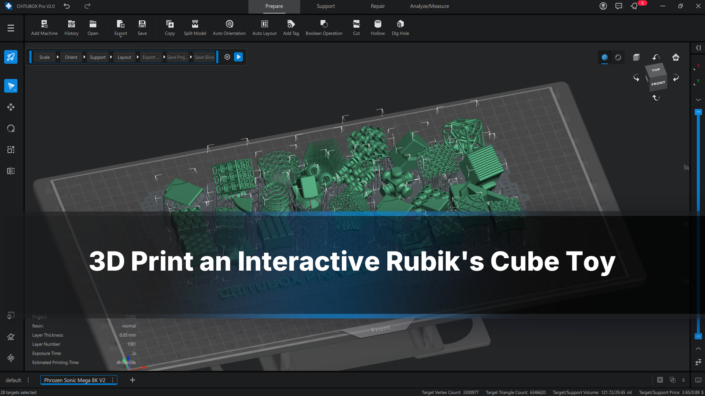Click the TOP face of view cube

coord(656,70)
